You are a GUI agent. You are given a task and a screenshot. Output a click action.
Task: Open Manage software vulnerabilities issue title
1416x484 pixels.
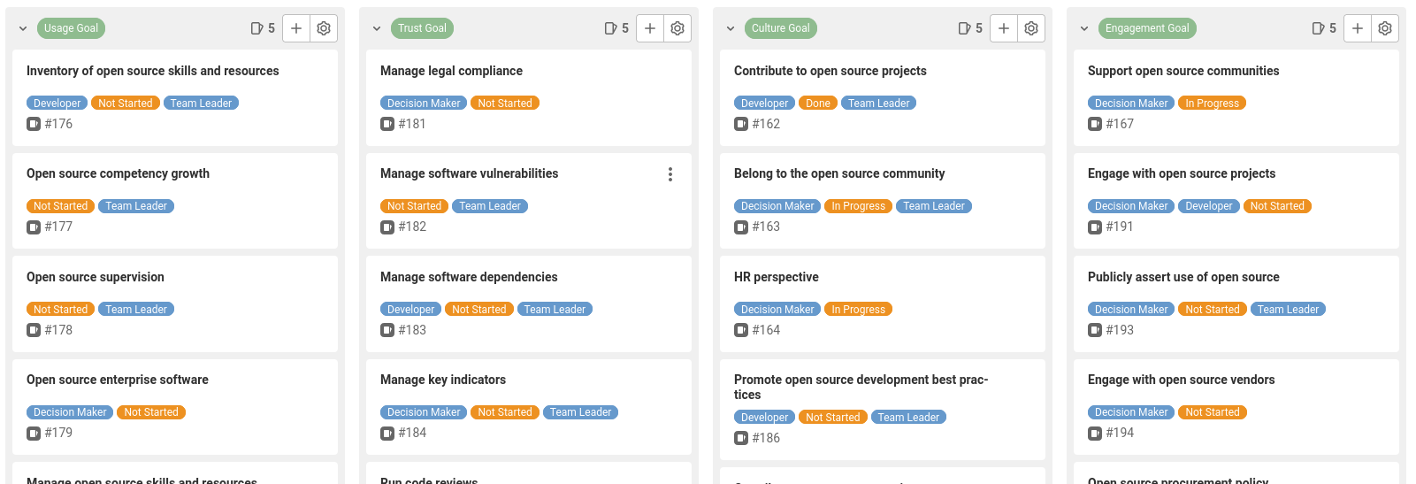[469, 173]
